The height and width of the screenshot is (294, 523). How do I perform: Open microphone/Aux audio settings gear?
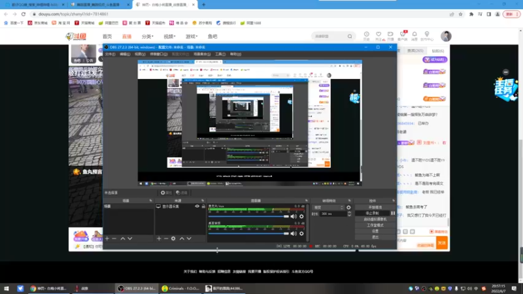pos(301,216)
